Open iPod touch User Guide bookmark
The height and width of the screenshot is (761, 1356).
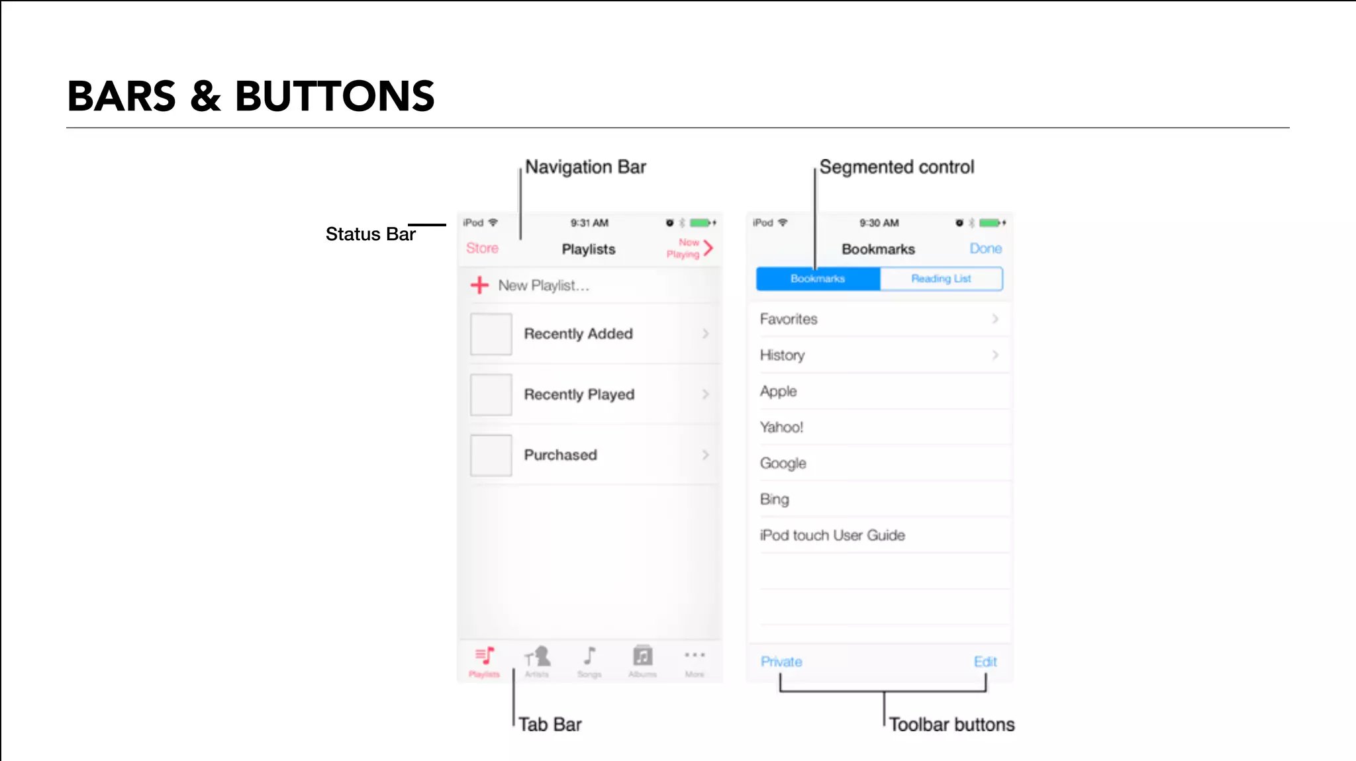(879, 535)
